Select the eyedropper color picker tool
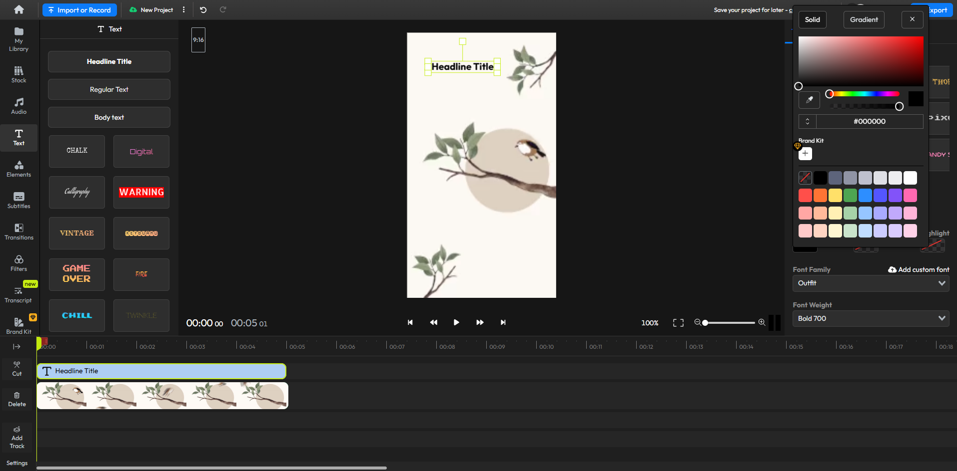 tap(809, 100)
